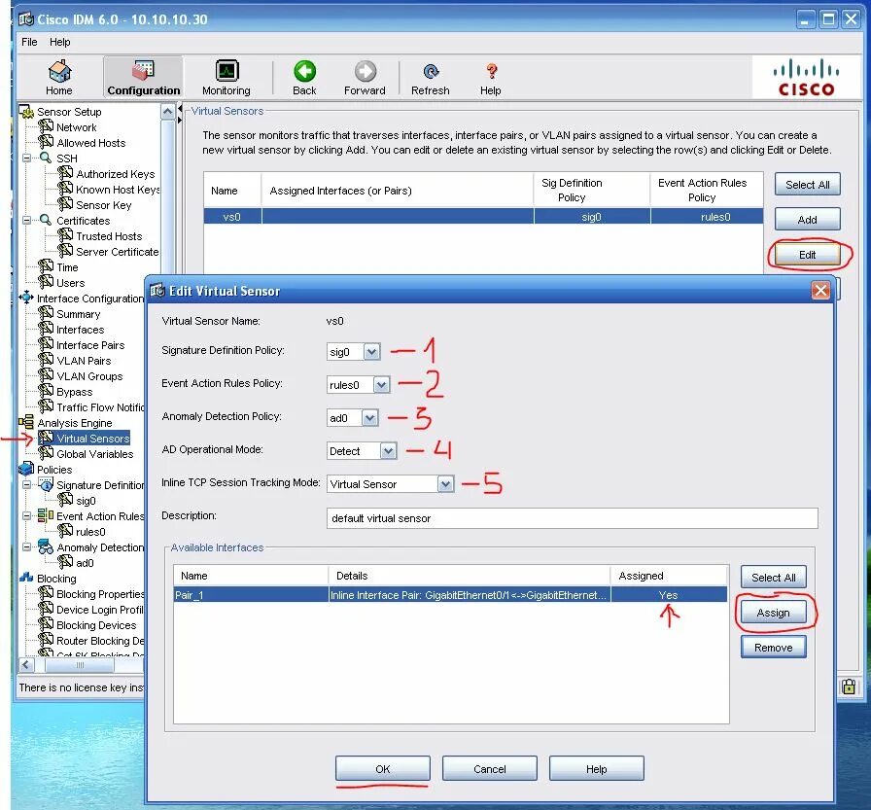Select Interface Pairs tree item
The width and height of the screenshot is (871, 810).
(90, 345)
